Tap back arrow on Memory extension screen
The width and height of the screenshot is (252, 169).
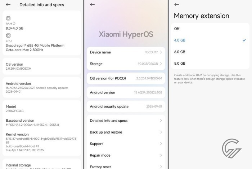176,5
